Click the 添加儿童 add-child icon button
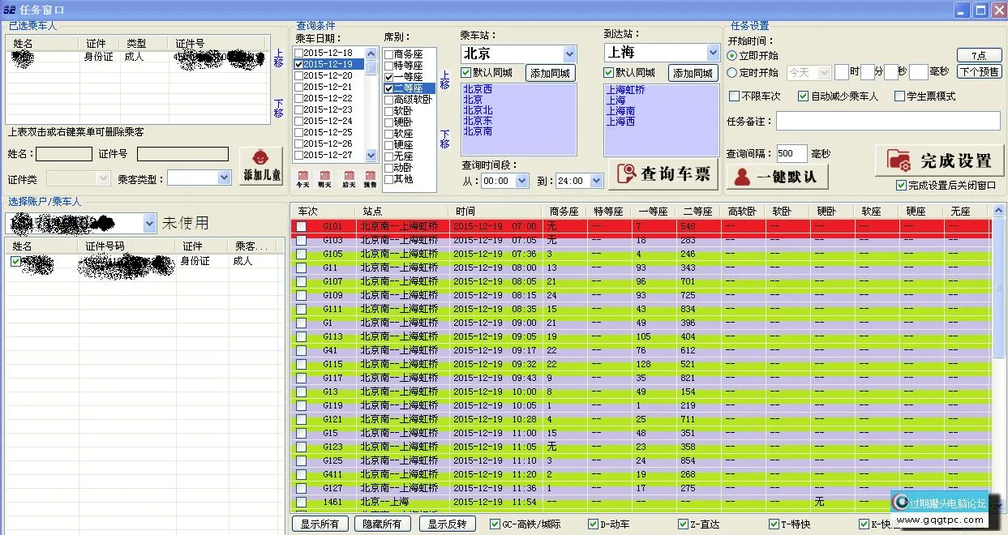Viewport: 1008px width, 535px height. (x=261, y=165)
